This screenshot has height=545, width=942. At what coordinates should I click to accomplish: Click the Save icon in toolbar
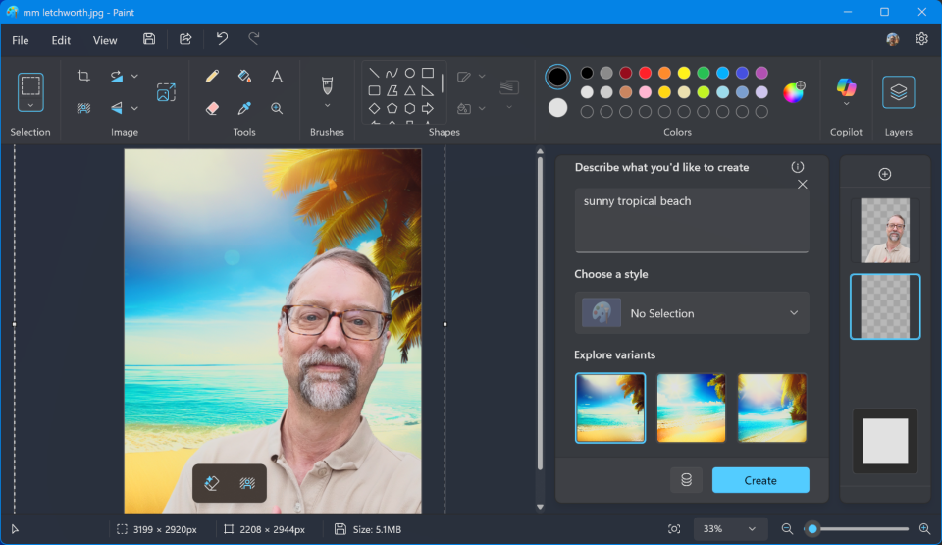click(149, 39)
